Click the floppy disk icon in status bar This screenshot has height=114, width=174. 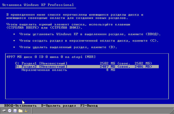pyautogui.click(x=15, y=111)
